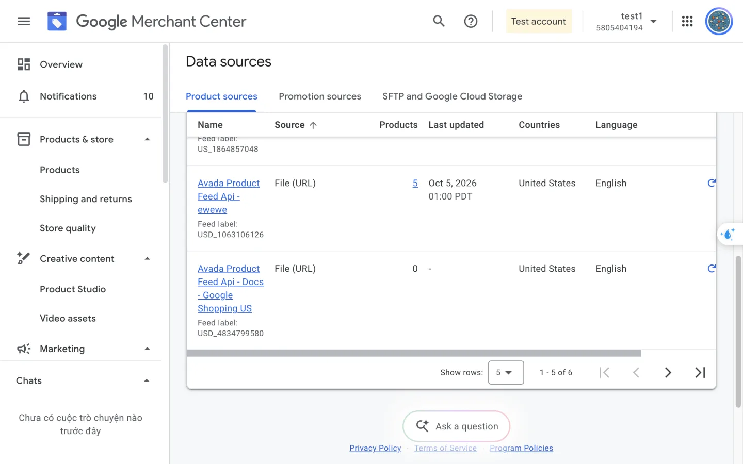Open the Privacy Policy link
Screen dimensions: 743x464
[375, 448]
